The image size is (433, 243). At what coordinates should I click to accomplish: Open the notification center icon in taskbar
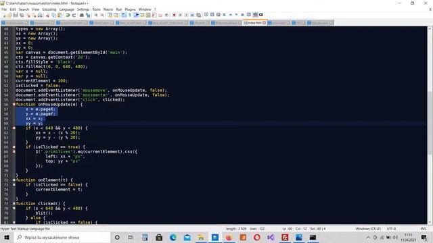424,237
